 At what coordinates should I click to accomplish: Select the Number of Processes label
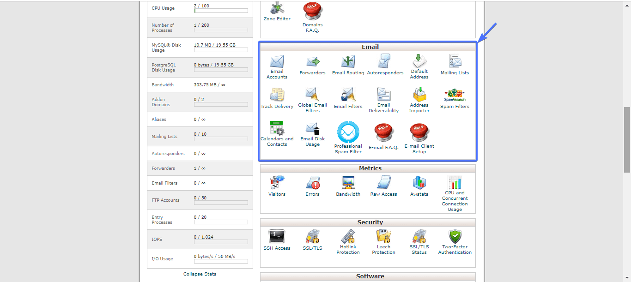[163, 28]
